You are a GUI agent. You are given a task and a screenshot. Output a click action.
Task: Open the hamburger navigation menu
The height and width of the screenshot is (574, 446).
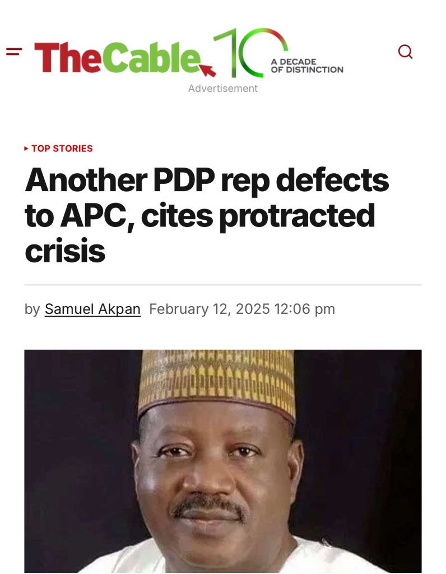[x=14, y=52]
